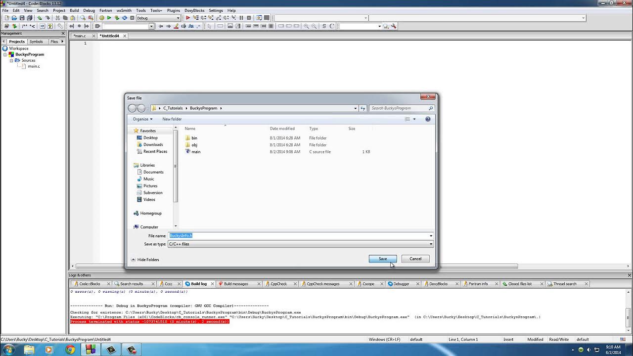Collapse the Sources tree node
Screen dimensions: 633x356
pos(11,60)
